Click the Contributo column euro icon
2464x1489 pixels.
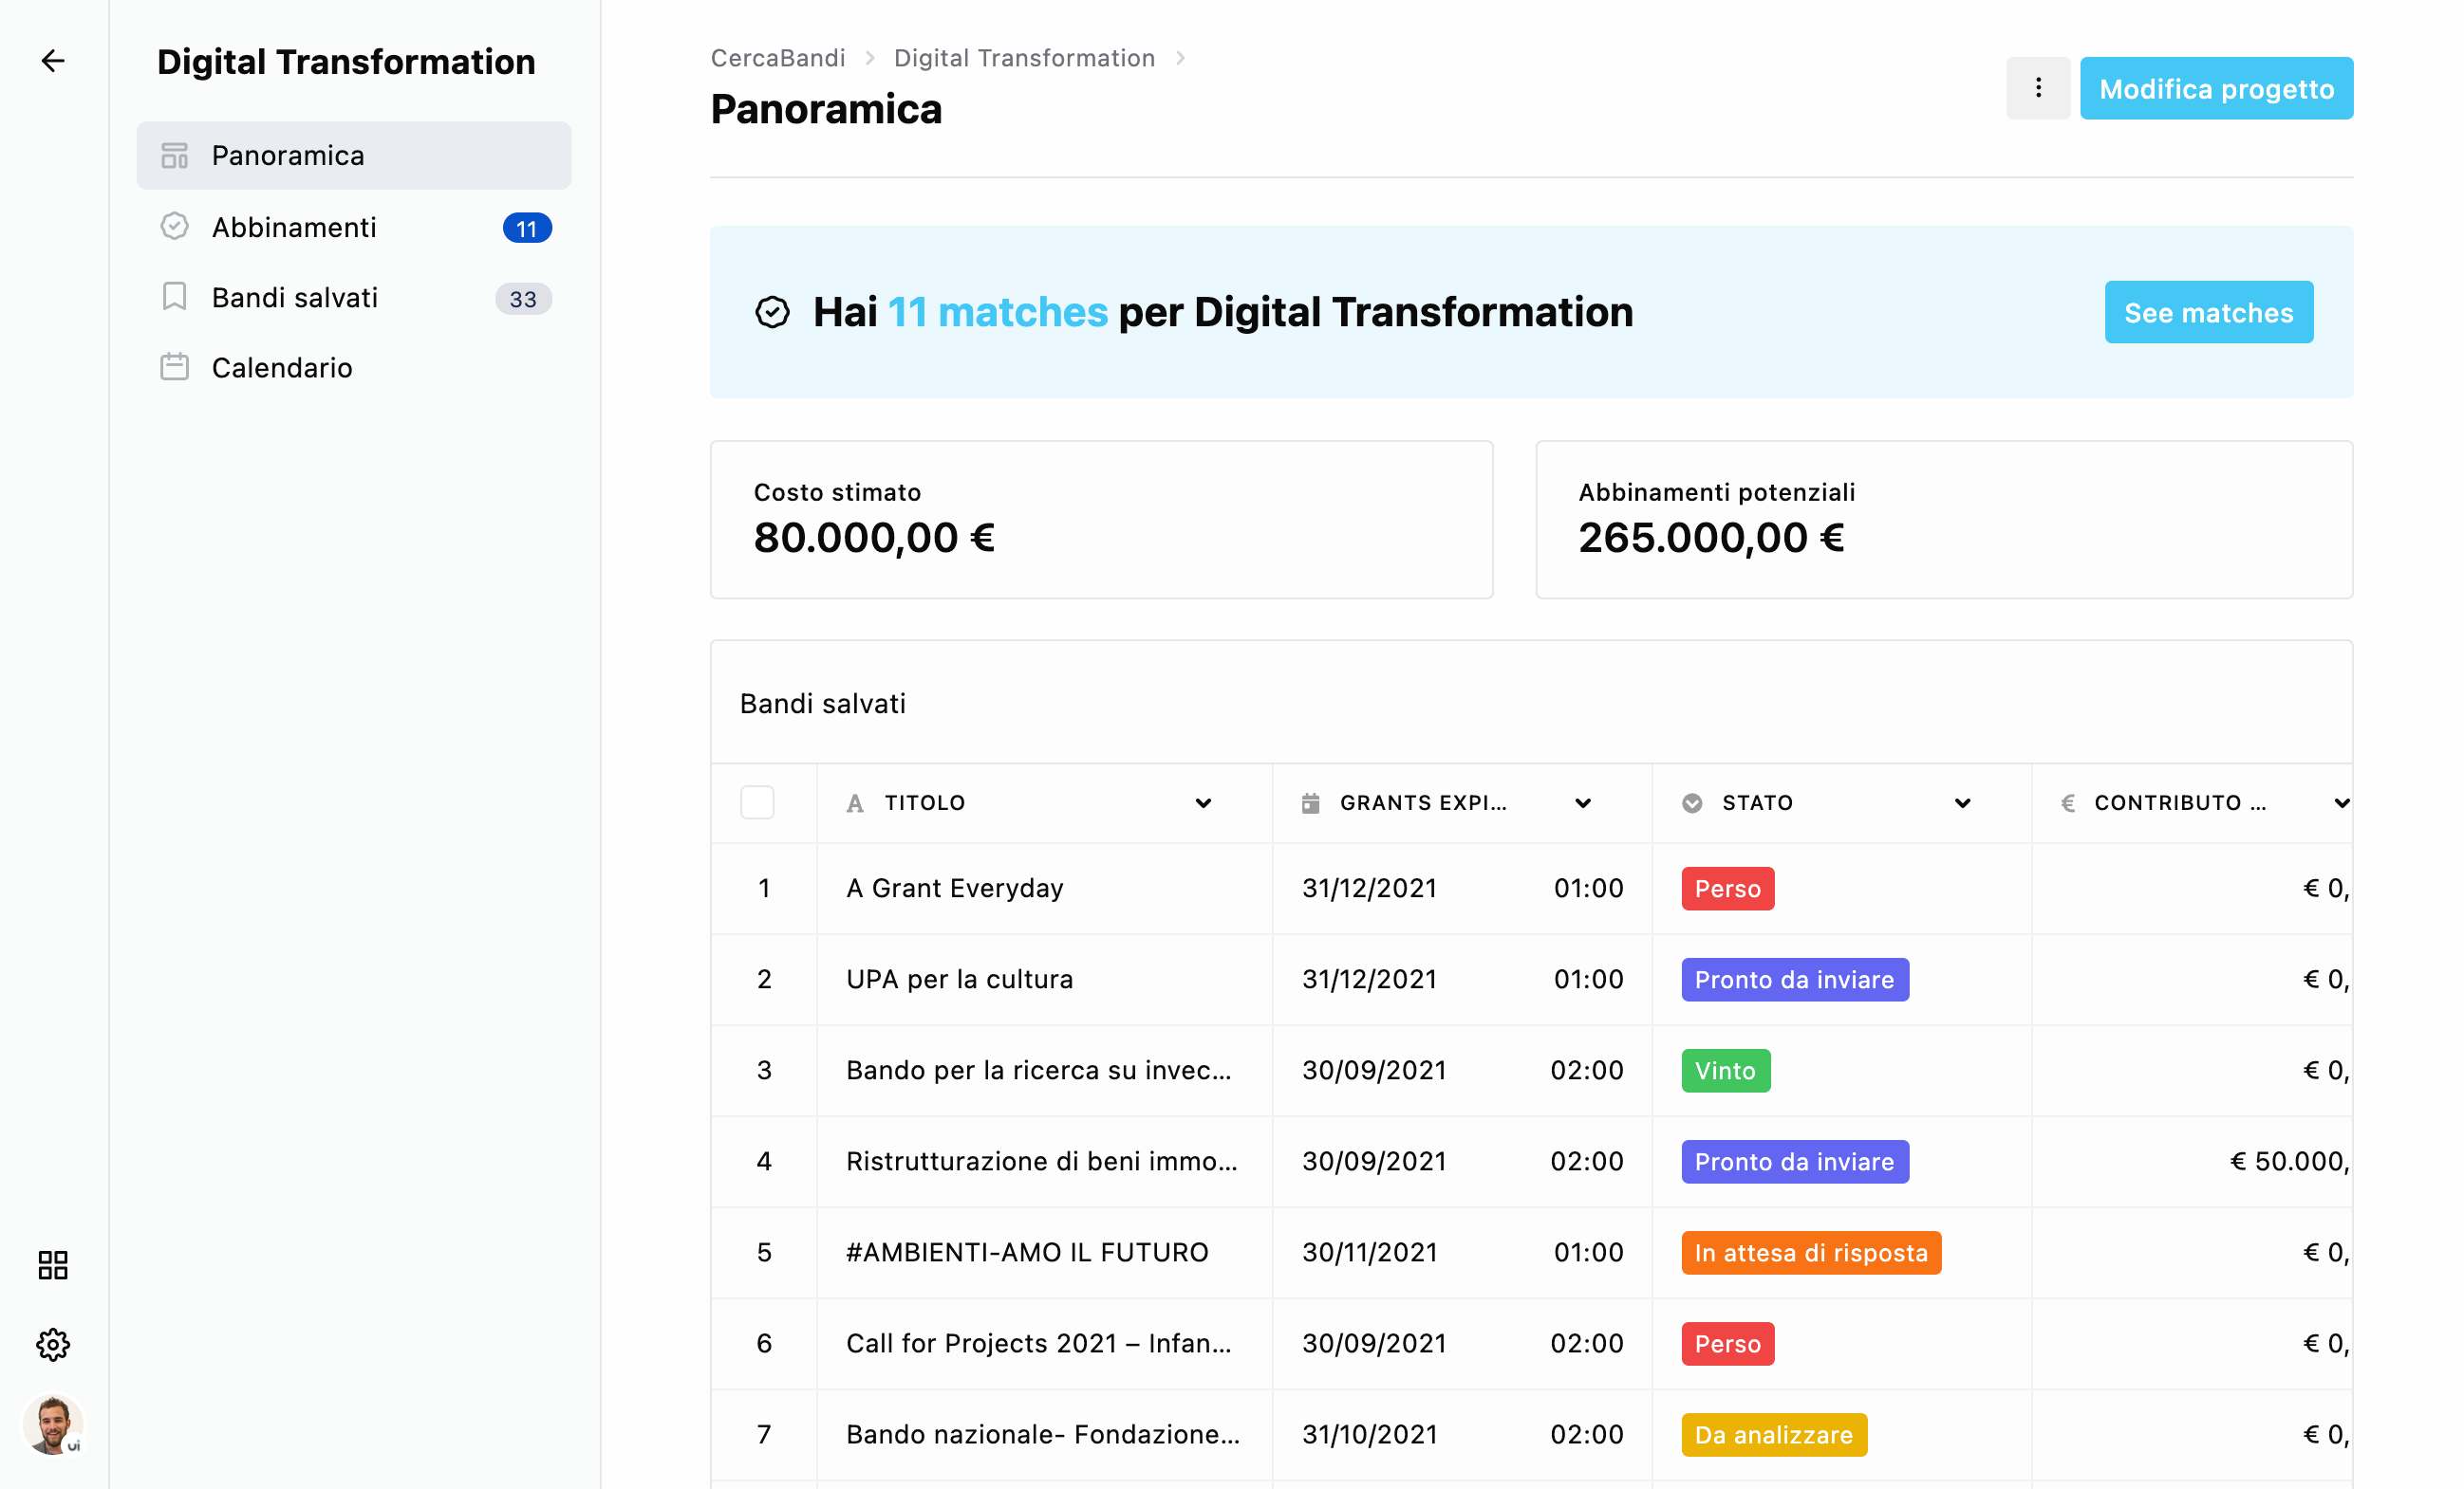pyautogui.click(x=2068, y=803)
